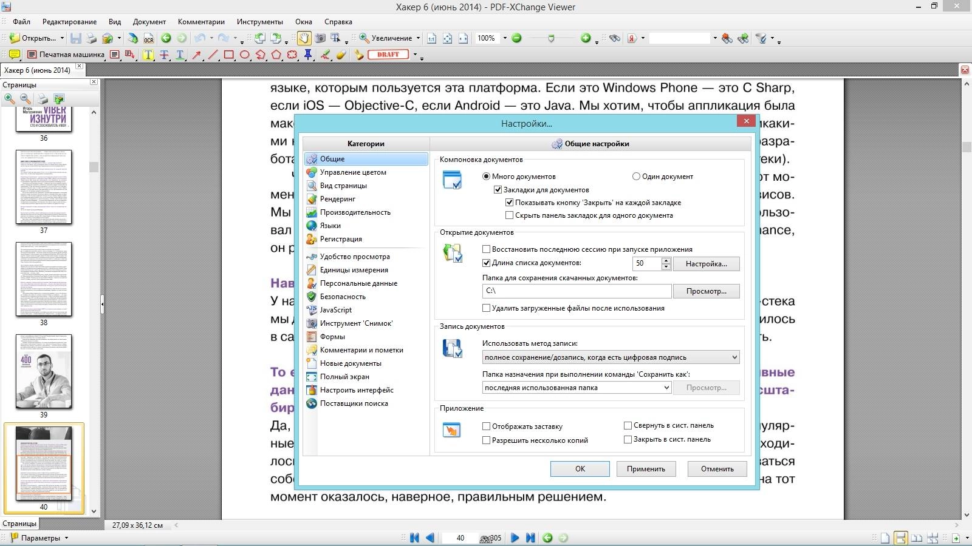Viewport: 972px width, 546px height.
Task: Open the 'Файл' menu
Action: [x=21, y=22]
